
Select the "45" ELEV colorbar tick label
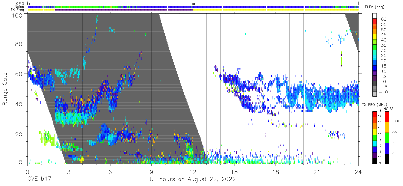click(x=383, y=35)
